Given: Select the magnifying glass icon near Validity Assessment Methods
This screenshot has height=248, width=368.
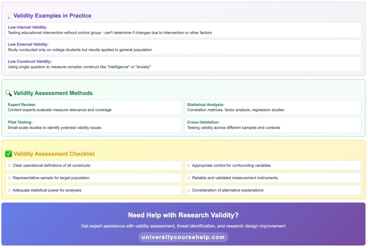Looking at the screenshot, I should [x=9, y=93].
